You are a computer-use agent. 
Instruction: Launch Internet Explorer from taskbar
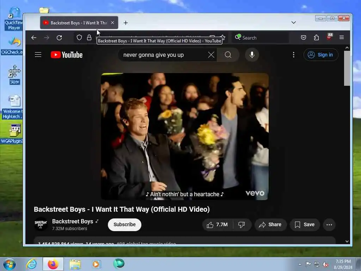tap(31, 264)
